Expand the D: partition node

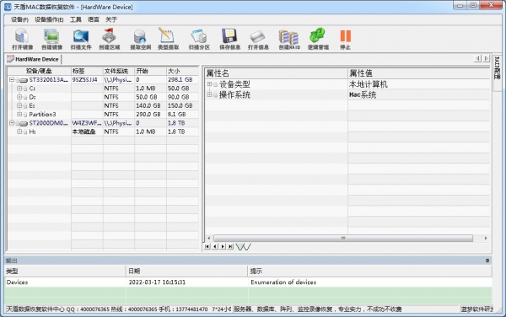pyautogui.click(x=19, y=97)
